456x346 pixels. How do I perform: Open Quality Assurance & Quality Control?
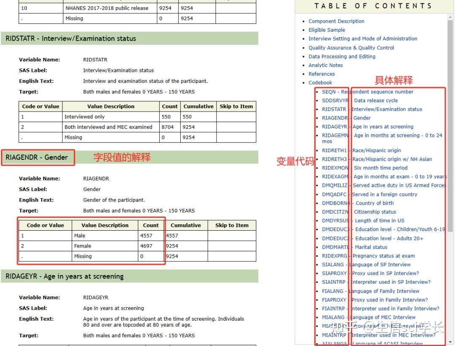(x=352, y=47)
